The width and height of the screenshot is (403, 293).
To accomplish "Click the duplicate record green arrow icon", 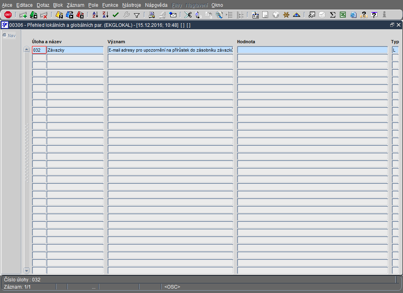I will tap(34, 15).
